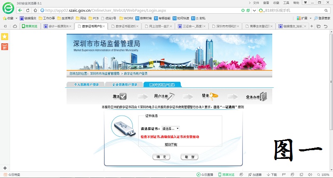This screenshot has width=333, height=178.
Task: Click the browser back arrow button
Action: coord(20,10)
